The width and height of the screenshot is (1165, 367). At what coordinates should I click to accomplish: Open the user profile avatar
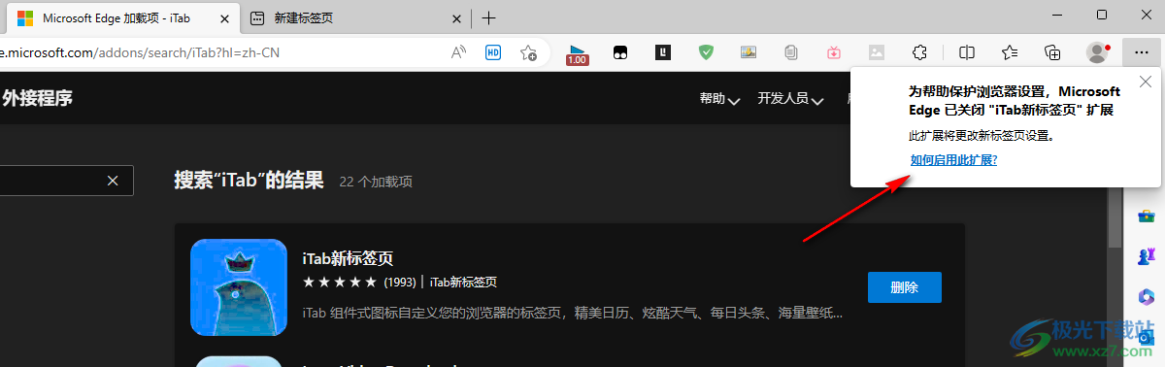pyautogui.click(x=1098, y=52)
